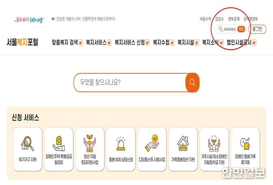This screenshot has width=273, height=185.
Task: Click the 로그인 button
Action: pyautogui.click(x=257, y=29)
